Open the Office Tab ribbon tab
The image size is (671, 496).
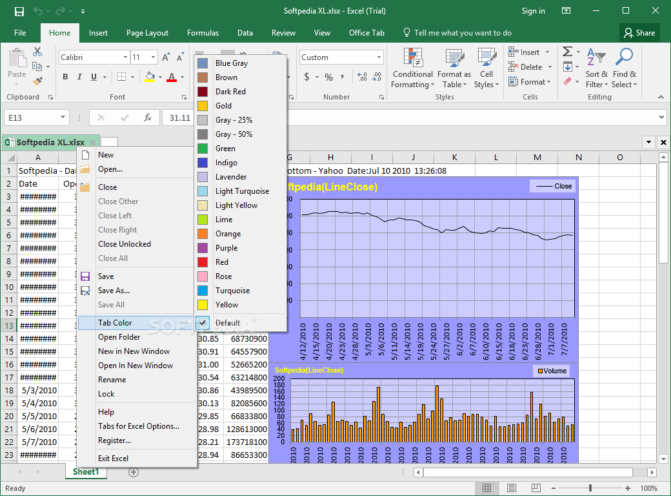[366, 33]
